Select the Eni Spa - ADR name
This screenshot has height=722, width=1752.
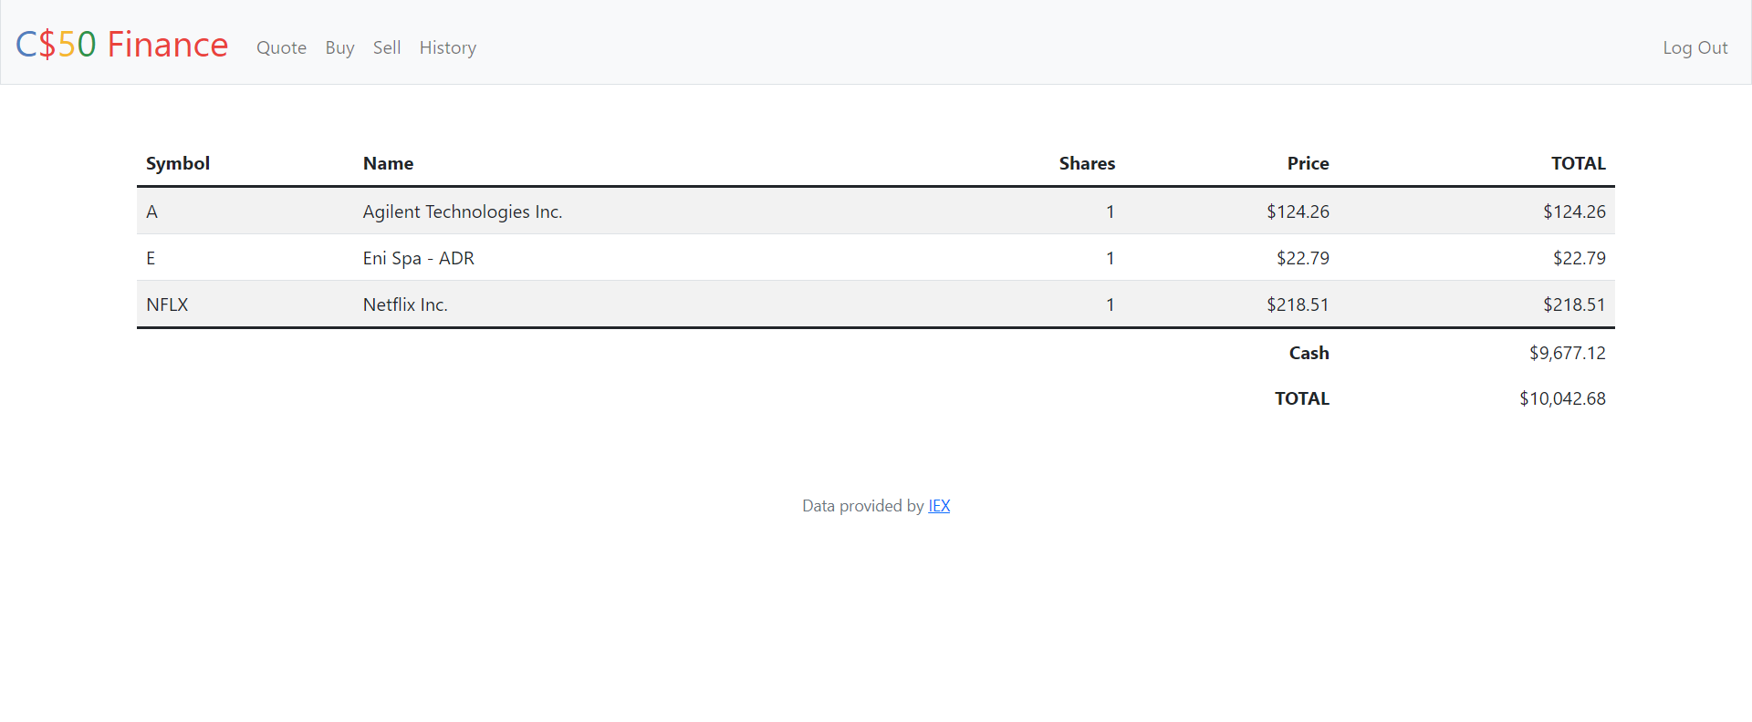click(419, 258)
